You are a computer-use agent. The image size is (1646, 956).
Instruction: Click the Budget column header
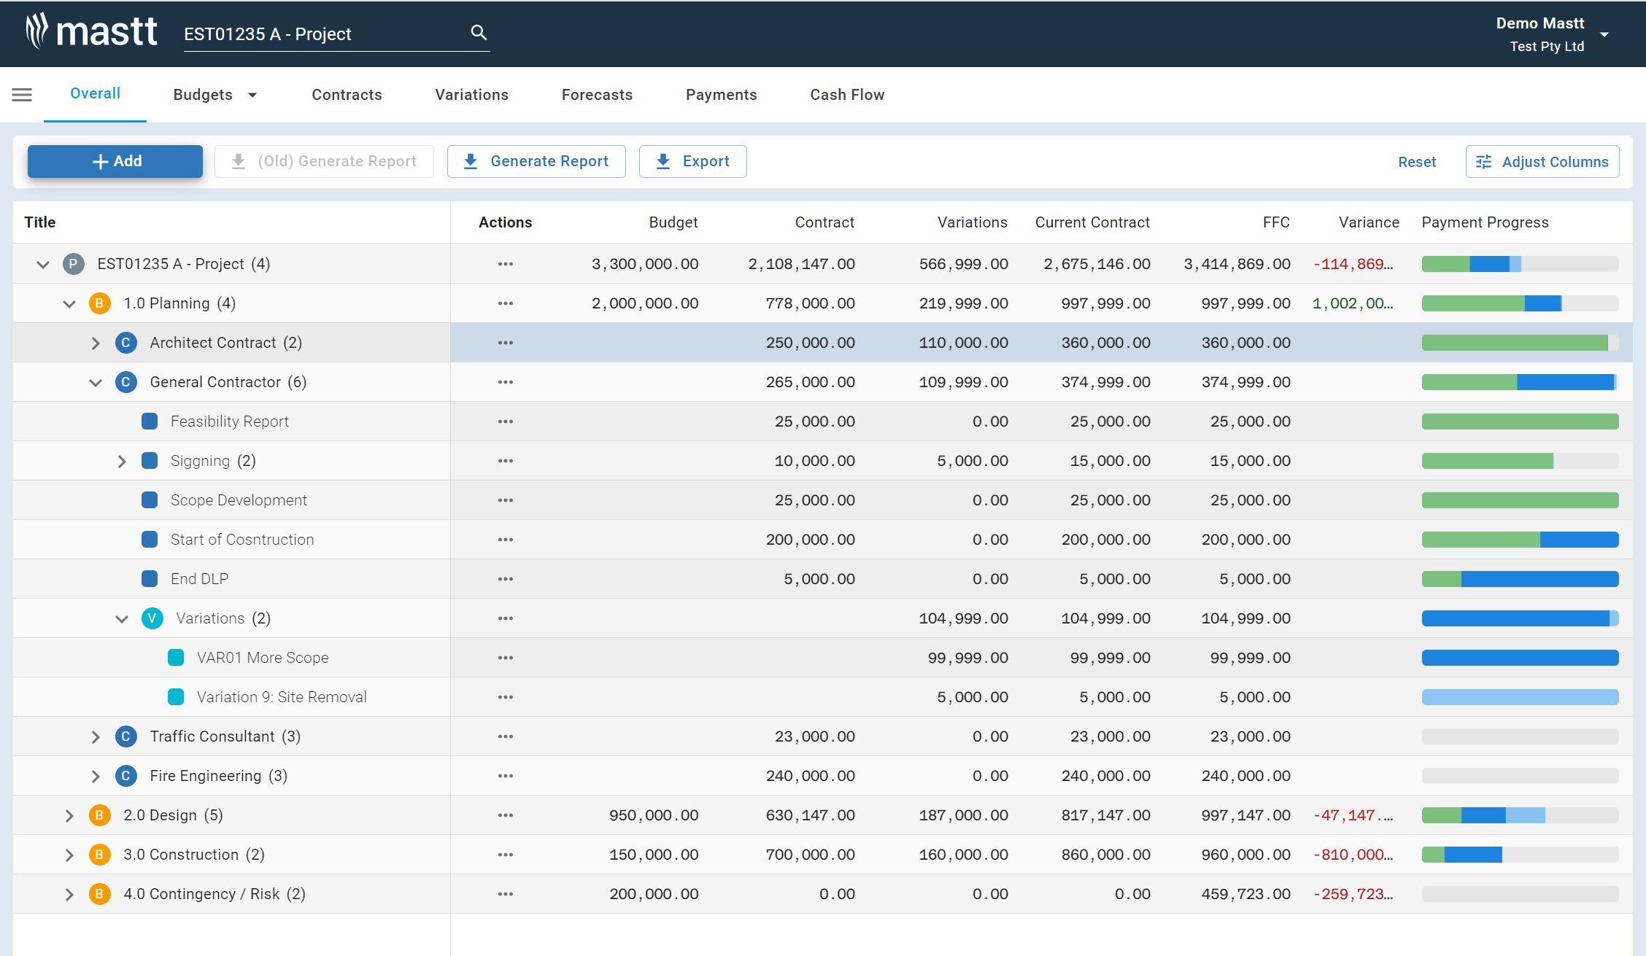coord(673,222)
